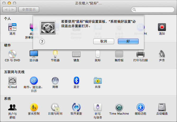This screenshot has width=177, height=122.
Task: Go forward with the right arrow button
Action: click(x=13, y=10)
